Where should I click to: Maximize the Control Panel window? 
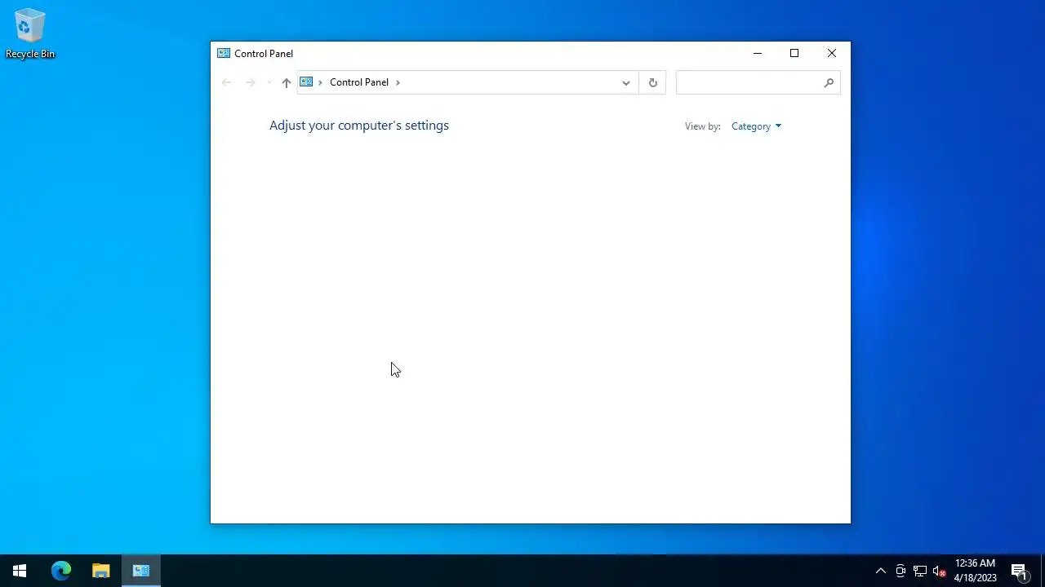794,54
